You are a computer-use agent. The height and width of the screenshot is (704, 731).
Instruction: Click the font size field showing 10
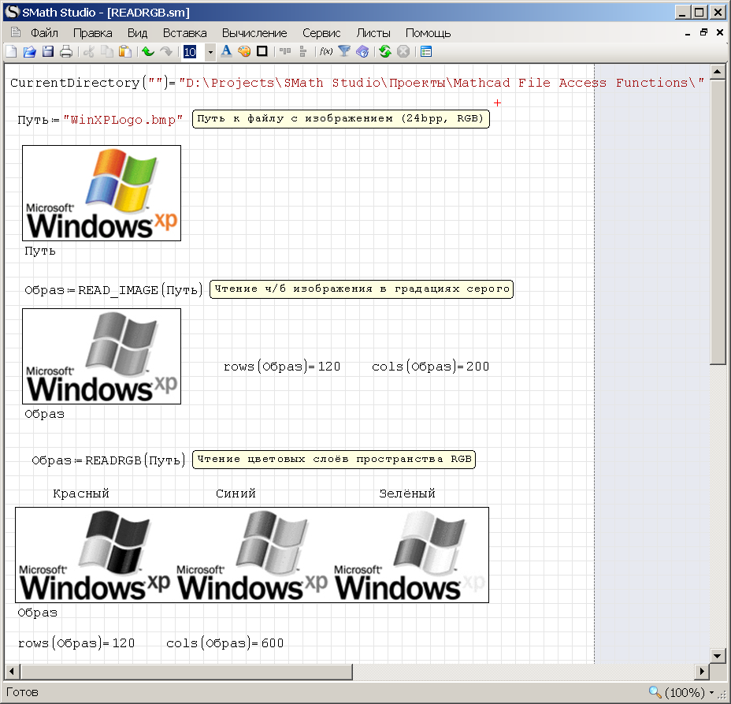191,52
